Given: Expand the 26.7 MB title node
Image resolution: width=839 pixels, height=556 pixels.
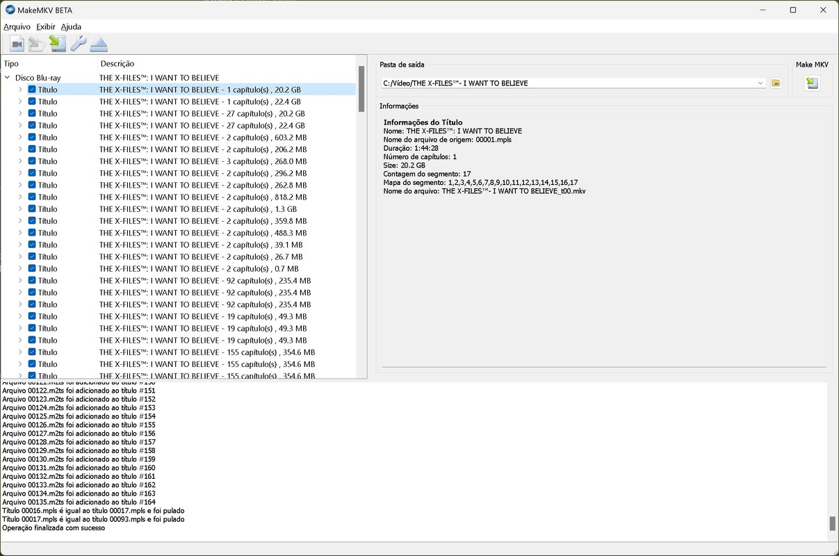Looking at the screenshot, I should coord(20,256).
